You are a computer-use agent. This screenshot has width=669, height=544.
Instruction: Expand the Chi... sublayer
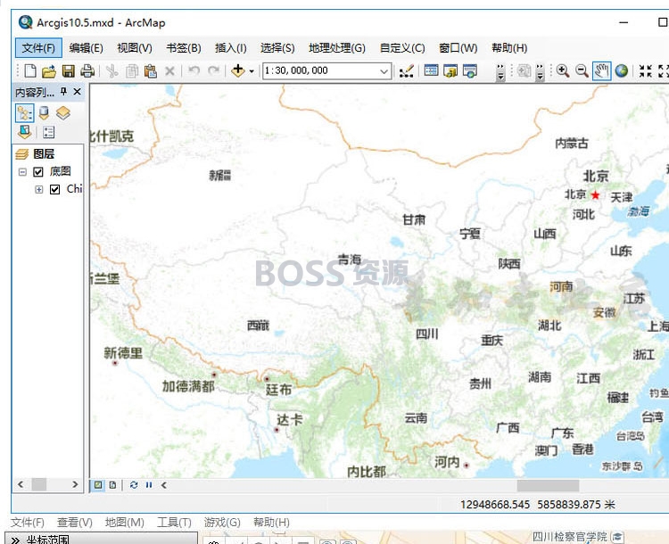click(x=39, y=189)
